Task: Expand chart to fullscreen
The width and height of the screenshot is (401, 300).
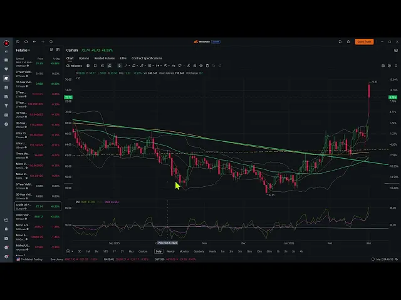Action: (x=396, y=66)
